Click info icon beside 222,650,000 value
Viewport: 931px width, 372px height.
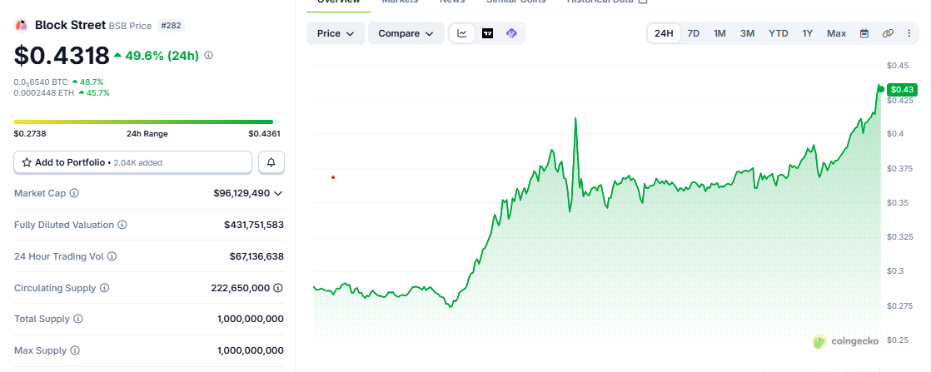(x=278, y=288)
